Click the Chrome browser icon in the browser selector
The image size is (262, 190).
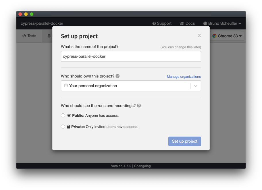pyautogui.click(x=214, y=36)
